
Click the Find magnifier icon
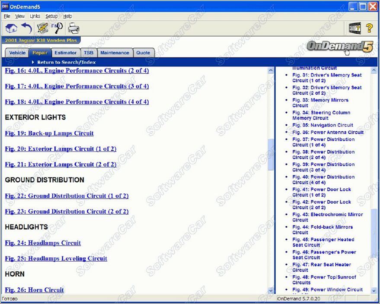coord(57,28)
